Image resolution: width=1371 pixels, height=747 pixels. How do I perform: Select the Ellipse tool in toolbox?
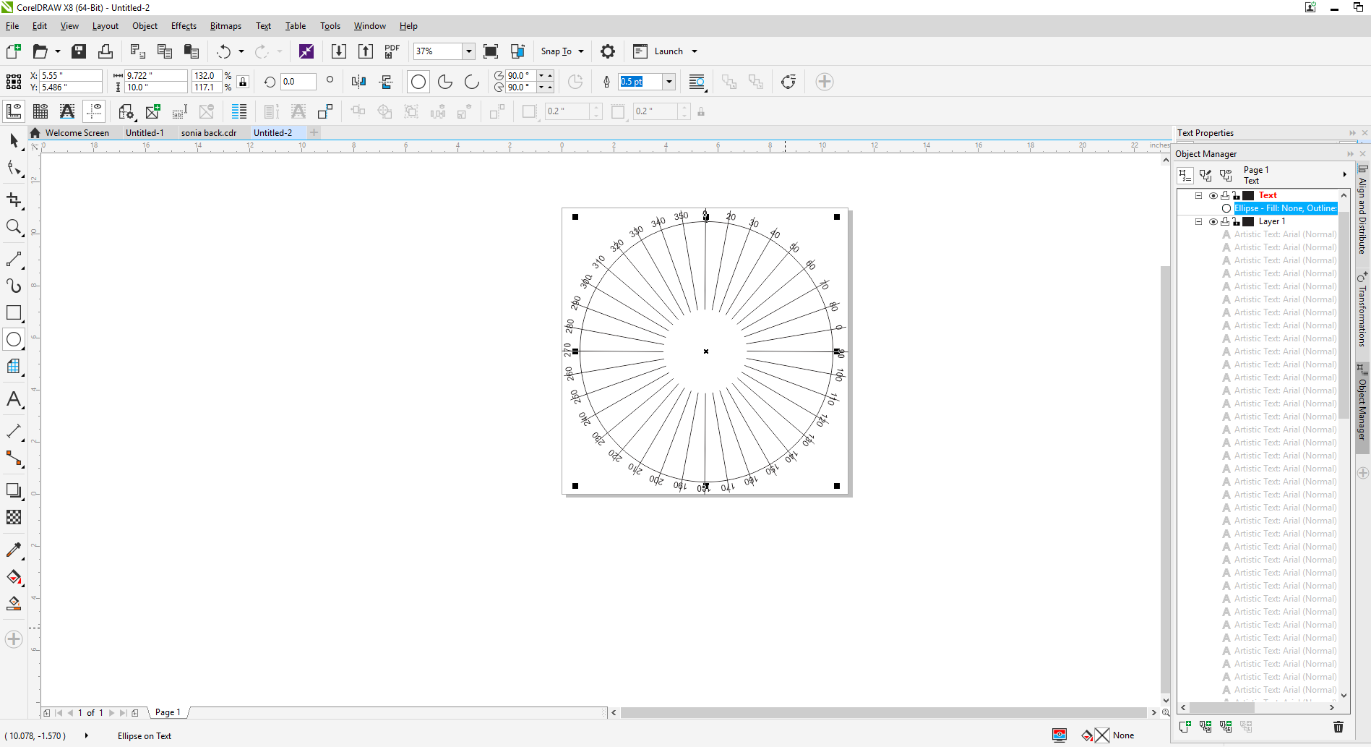tap(14, 339)
